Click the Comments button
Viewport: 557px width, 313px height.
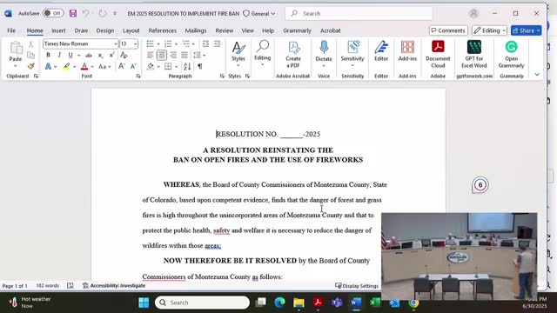pos(448,30)
